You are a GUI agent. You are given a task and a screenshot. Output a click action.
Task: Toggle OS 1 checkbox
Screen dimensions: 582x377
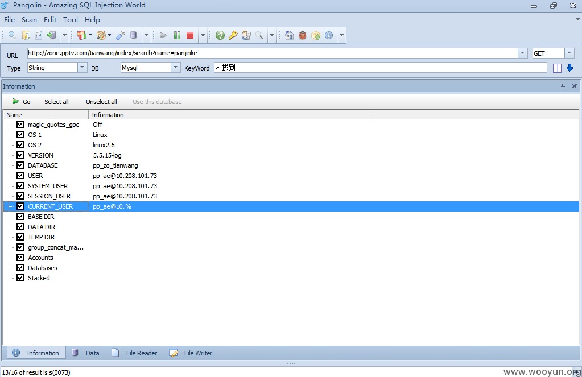point(20,134)
